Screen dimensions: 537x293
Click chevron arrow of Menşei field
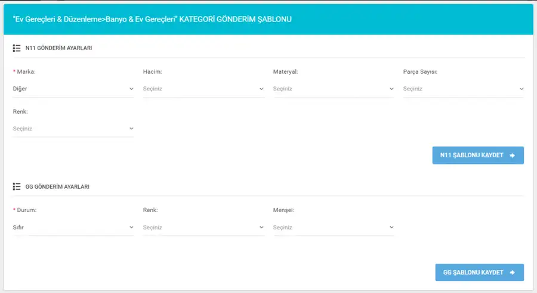pyautogui.click(x=391, y=227)
